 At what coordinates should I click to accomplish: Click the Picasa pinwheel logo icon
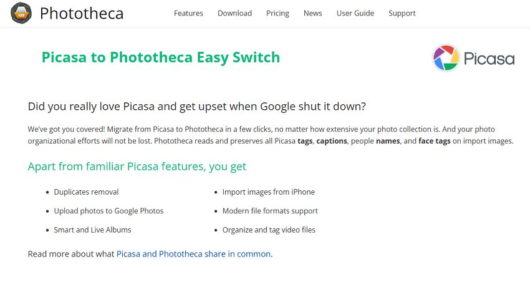coord(446,58)
